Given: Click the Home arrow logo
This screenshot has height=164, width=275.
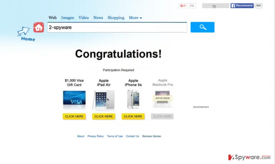Looking at the screenshot, I should point(26,34).
